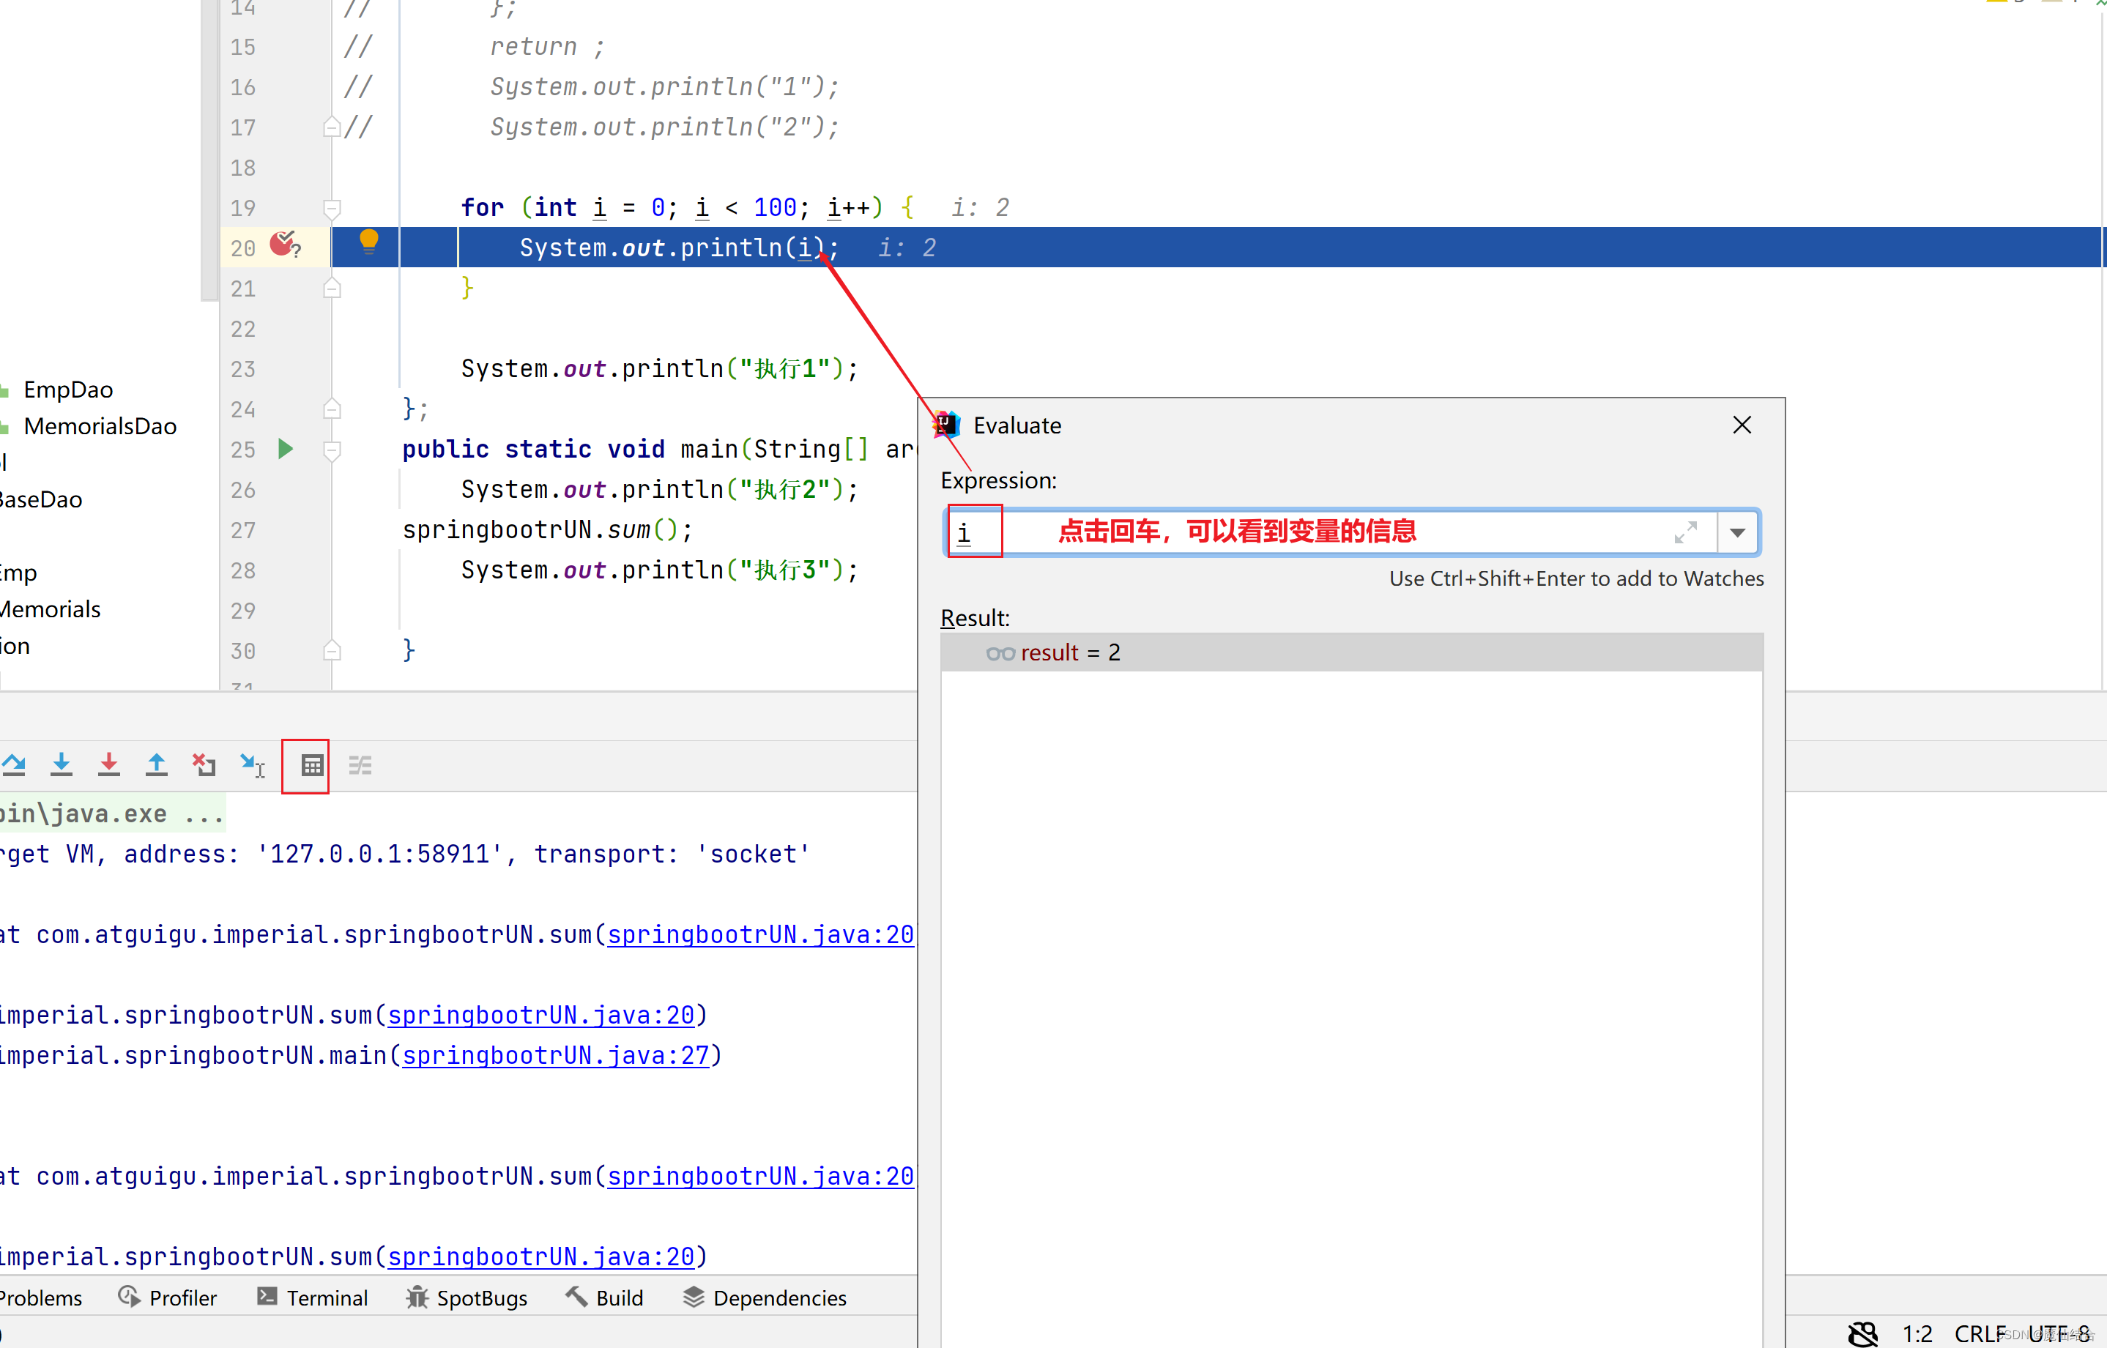Open the Problems tool window tab
2107x1348 pixels.
point(40,1297)
